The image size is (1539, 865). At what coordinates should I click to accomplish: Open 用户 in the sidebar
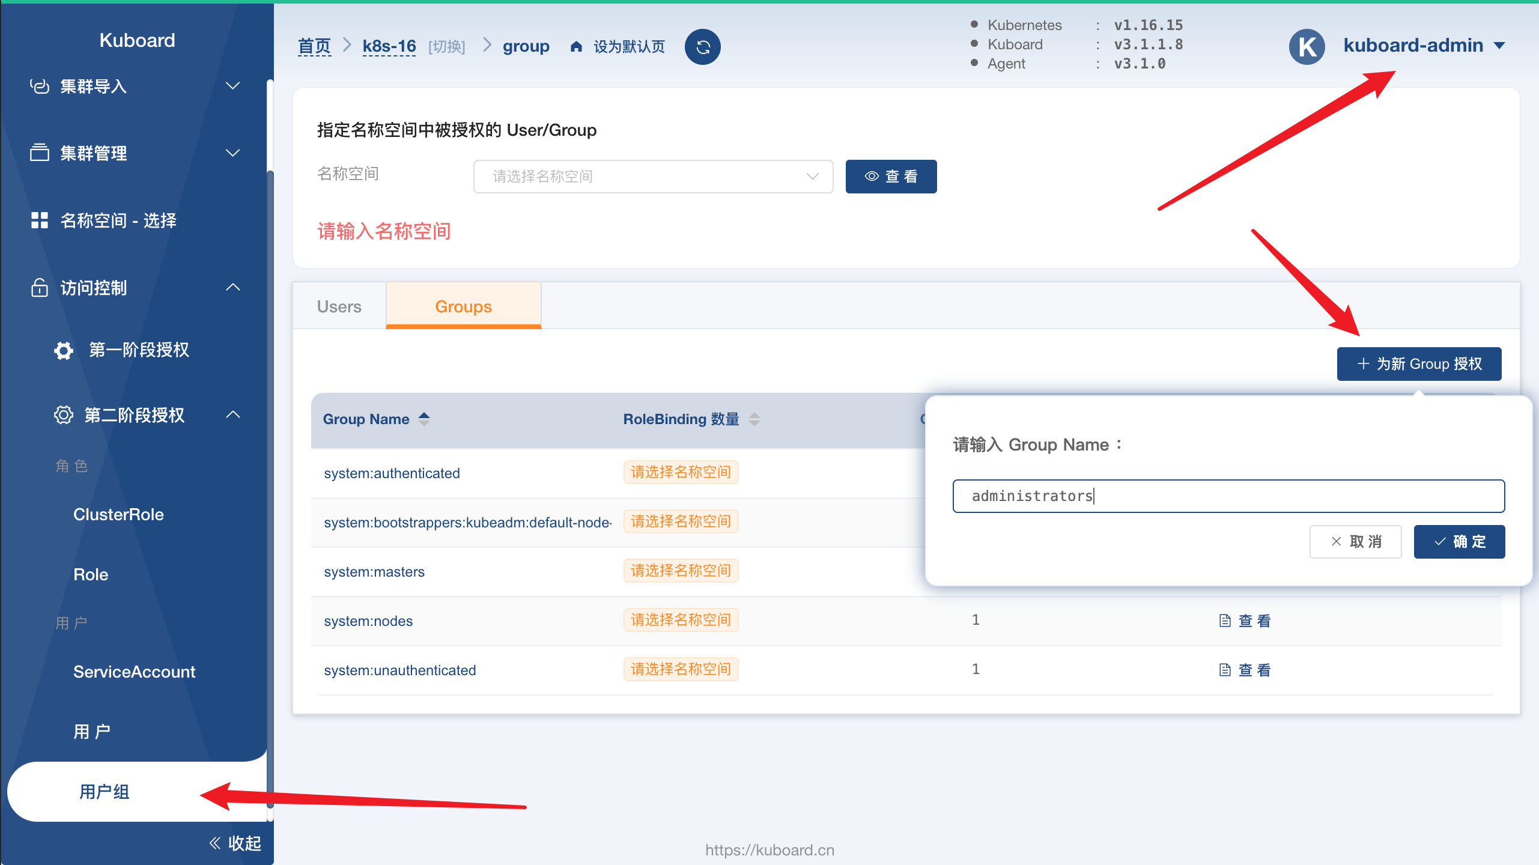(92, 732)
